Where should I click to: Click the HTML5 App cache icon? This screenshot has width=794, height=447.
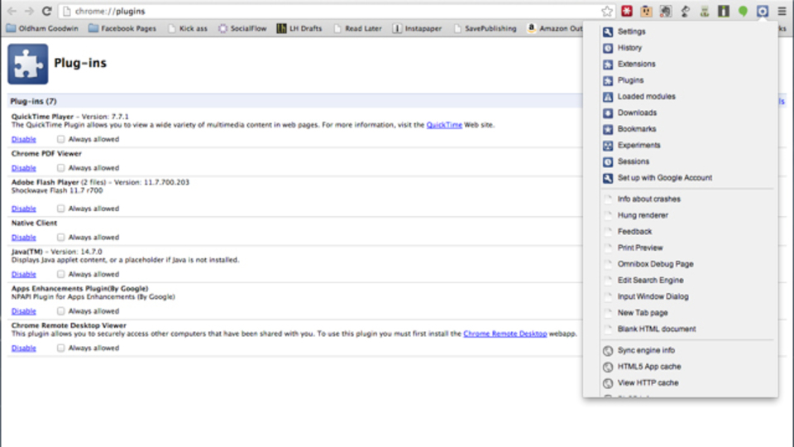tap(608, 367)
